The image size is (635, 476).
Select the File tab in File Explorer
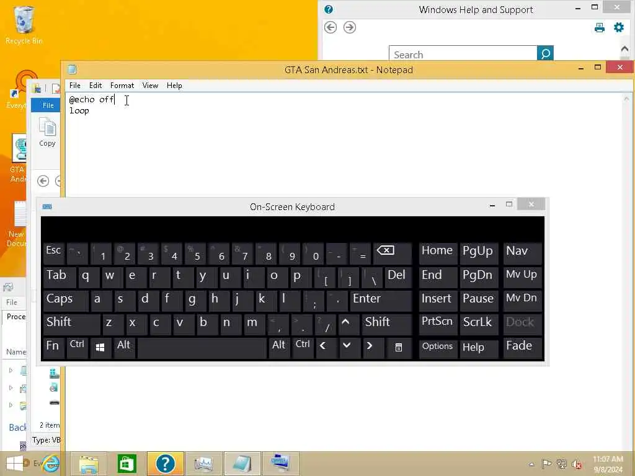pos(48,105)
